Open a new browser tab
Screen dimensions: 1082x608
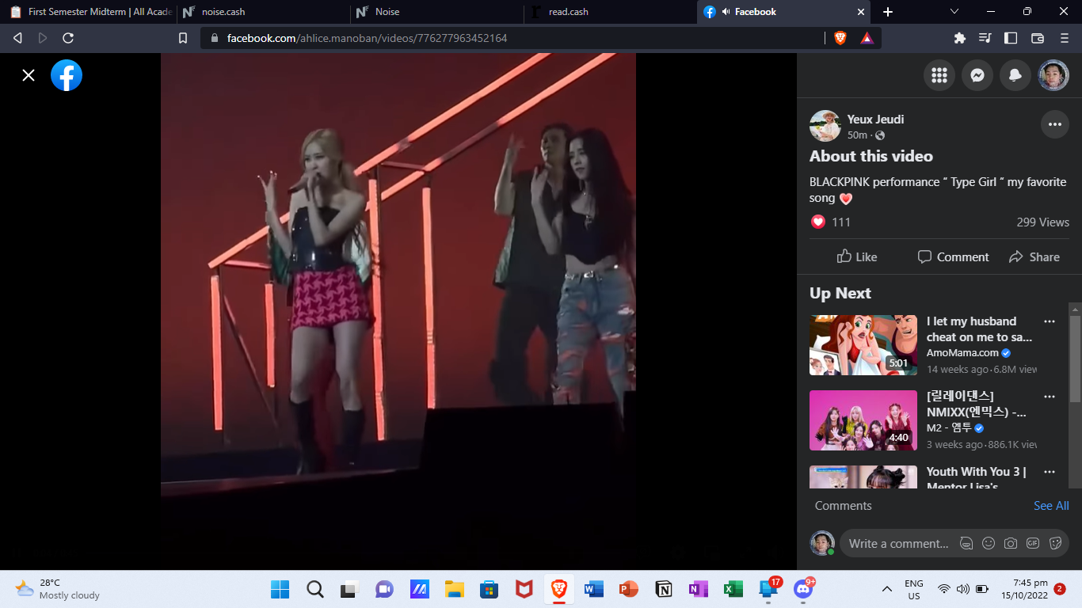(x=888, y=12)
